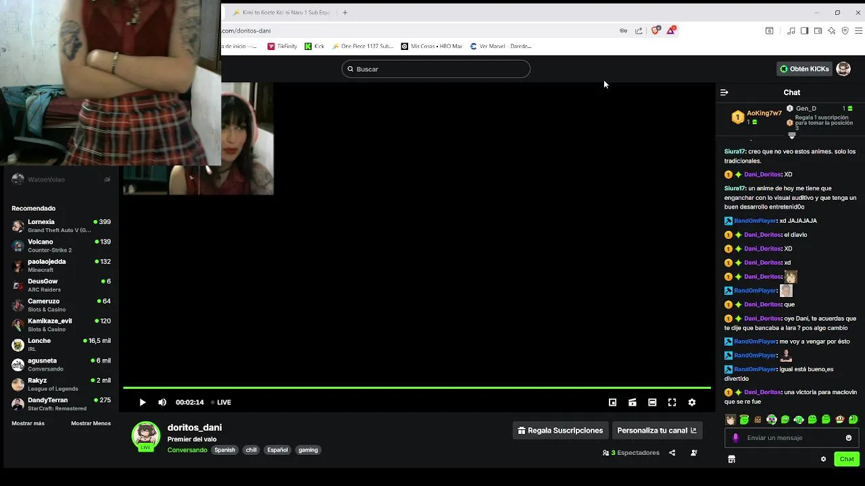Open Volcano Counter-Strike 2 channel

[61, 246]
